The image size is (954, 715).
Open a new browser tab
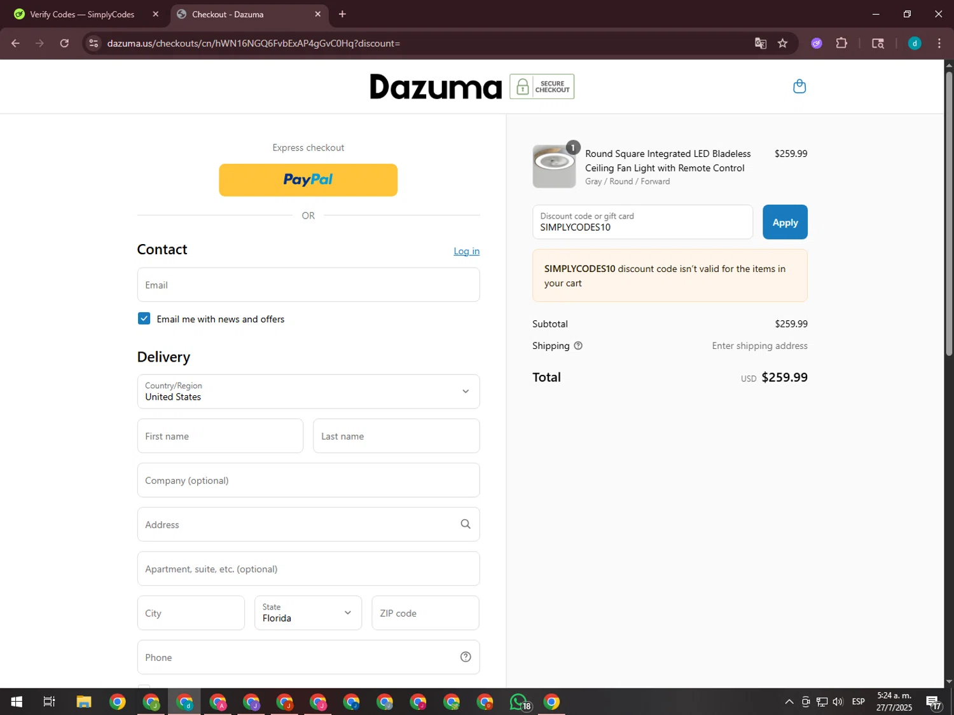tap(342, 14)
